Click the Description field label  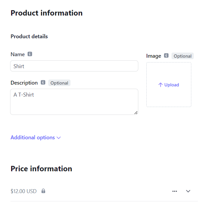tap(24, 83)
